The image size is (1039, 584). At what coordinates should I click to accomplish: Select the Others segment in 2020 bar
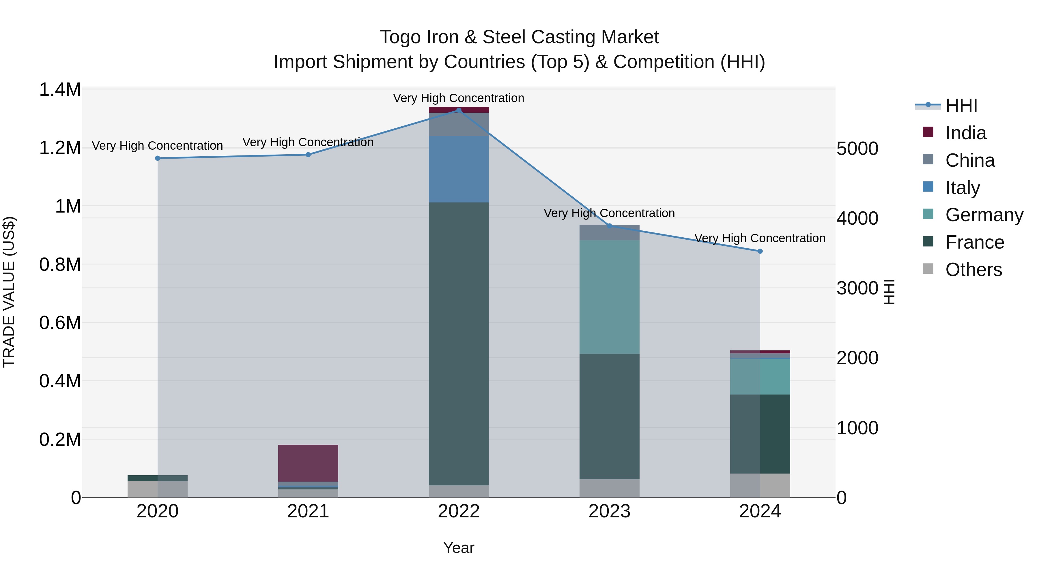[x=158, y=489]
